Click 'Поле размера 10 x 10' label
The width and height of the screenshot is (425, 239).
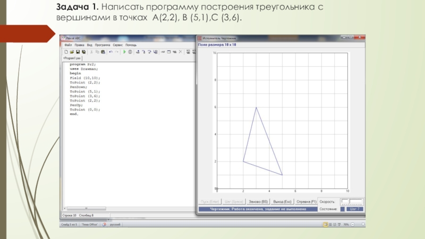click(217, 45)
